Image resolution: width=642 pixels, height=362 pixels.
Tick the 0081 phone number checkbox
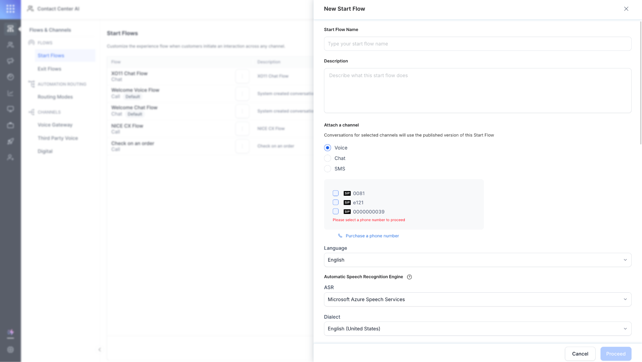click(x=335, y=193)
